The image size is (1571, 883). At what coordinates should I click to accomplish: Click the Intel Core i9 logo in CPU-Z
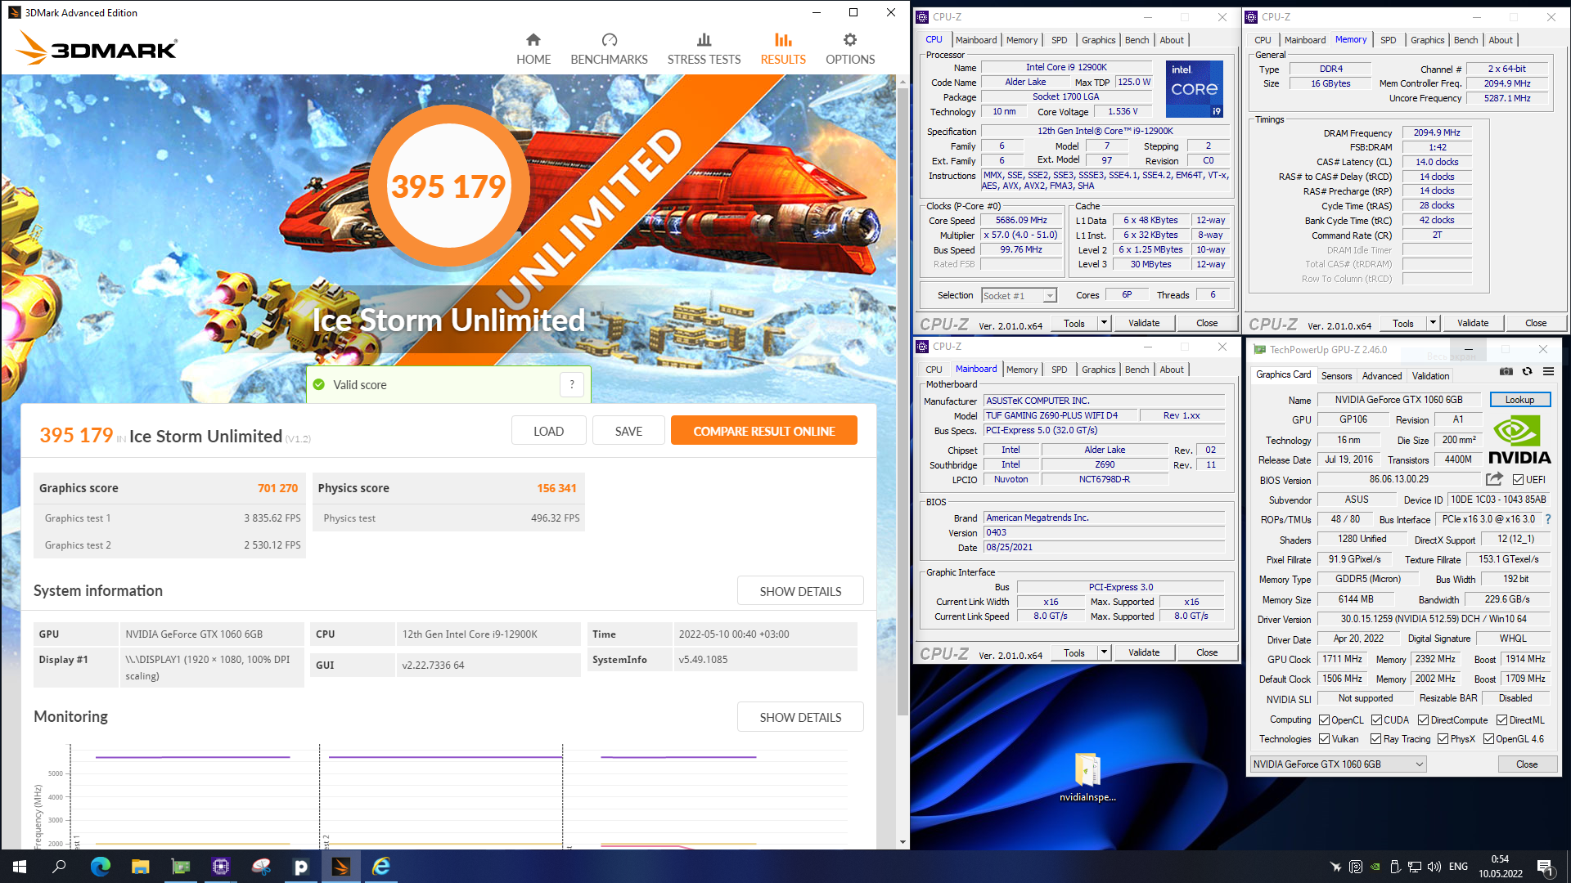point(1195,88)
